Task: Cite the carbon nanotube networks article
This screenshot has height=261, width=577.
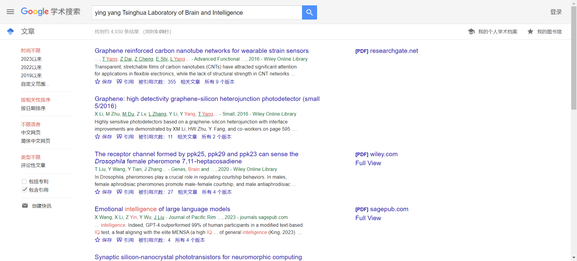Action: point(125,82)
